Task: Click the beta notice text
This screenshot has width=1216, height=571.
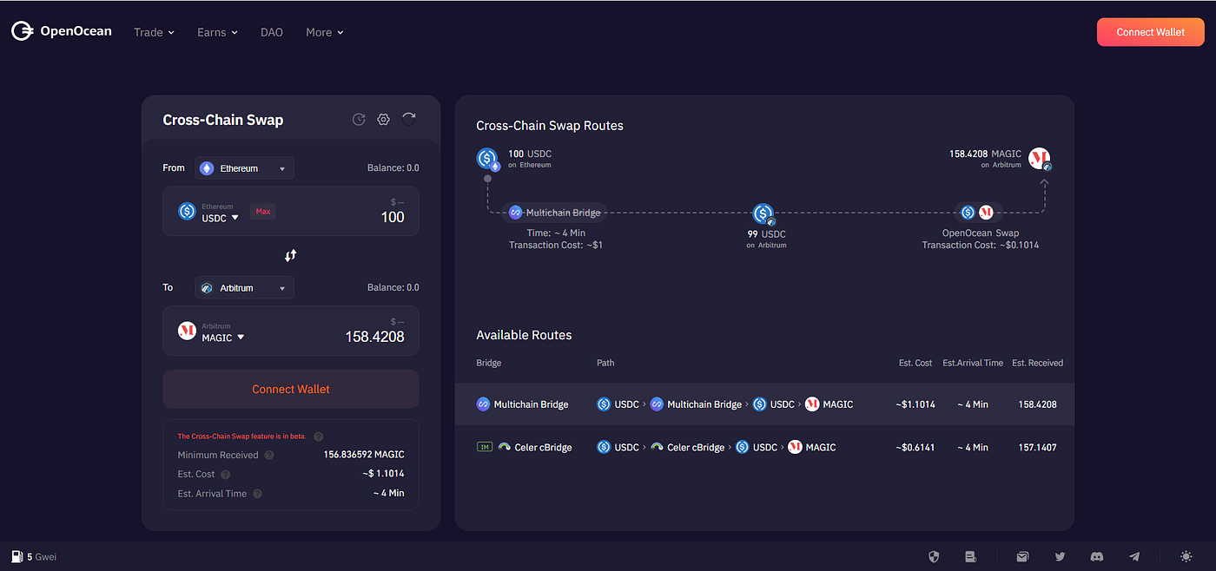Action: point(241,436)
